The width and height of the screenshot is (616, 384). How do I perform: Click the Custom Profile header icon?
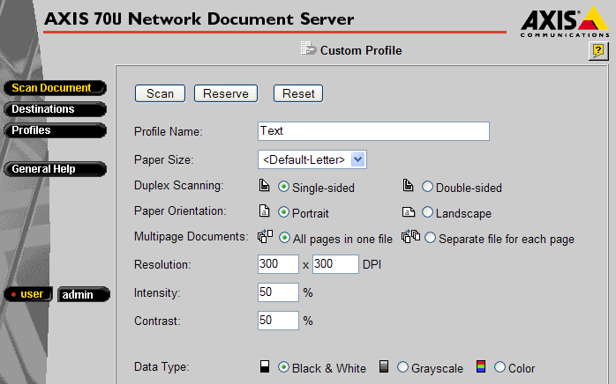tap(308, 48)
